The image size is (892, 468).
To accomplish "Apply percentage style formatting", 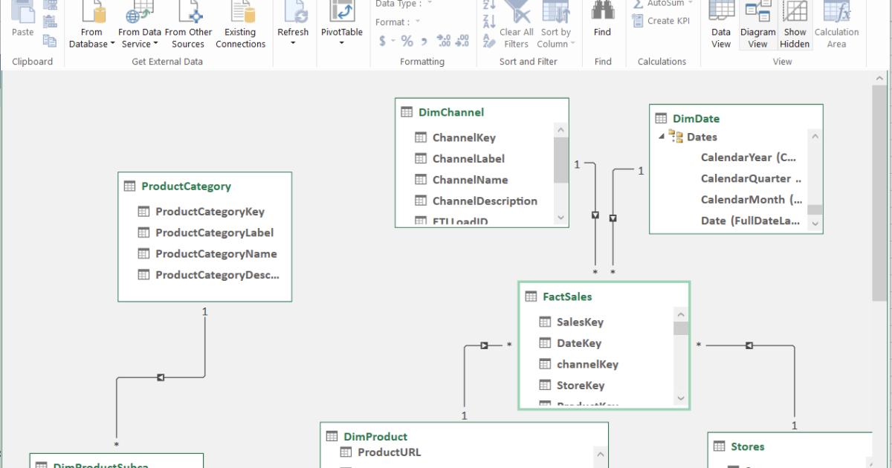I will click(406, 41).
